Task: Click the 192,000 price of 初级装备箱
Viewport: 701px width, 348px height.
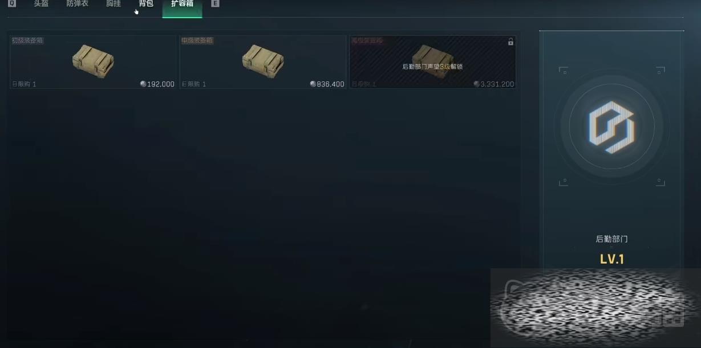Action: 161,84
